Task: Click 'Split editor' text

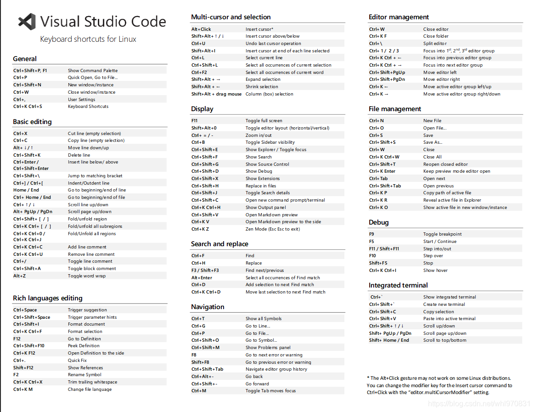Action: (435, 44)
